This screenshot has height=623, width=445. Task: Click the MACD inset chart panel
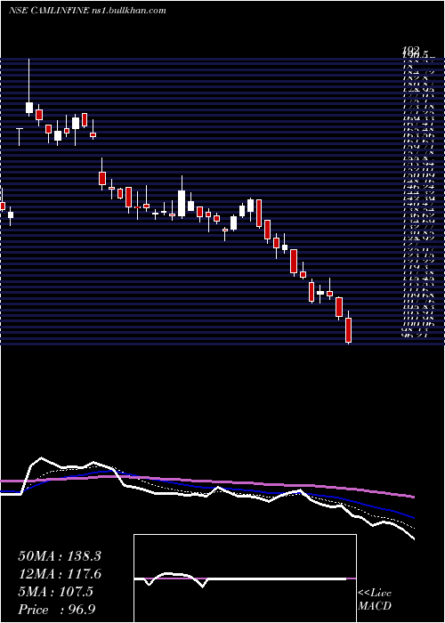pyautogui.click(x=245, y=578)
